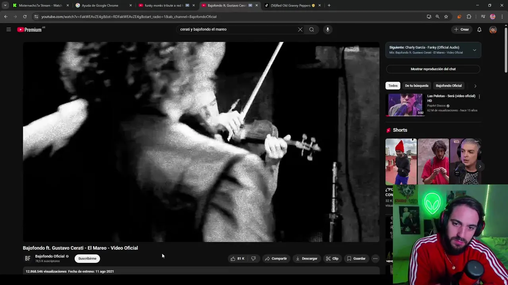Open the red beanie Short thumbnail

pos(401,161)
